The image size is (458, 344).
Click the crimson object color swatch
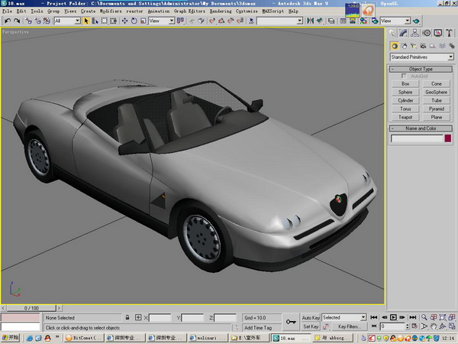(x=447, y=138)
